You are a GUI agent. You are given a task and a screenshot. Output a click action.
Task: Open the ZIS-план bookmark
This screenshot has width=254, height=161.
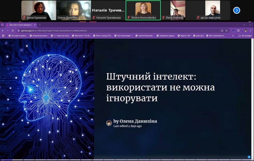(17, 36)
